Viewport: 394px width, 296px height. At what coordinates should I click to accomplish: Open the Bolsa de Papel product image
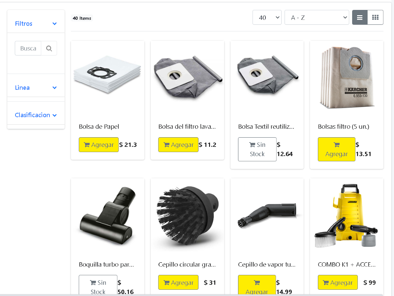pyautogui.click(x=108, y=75)
